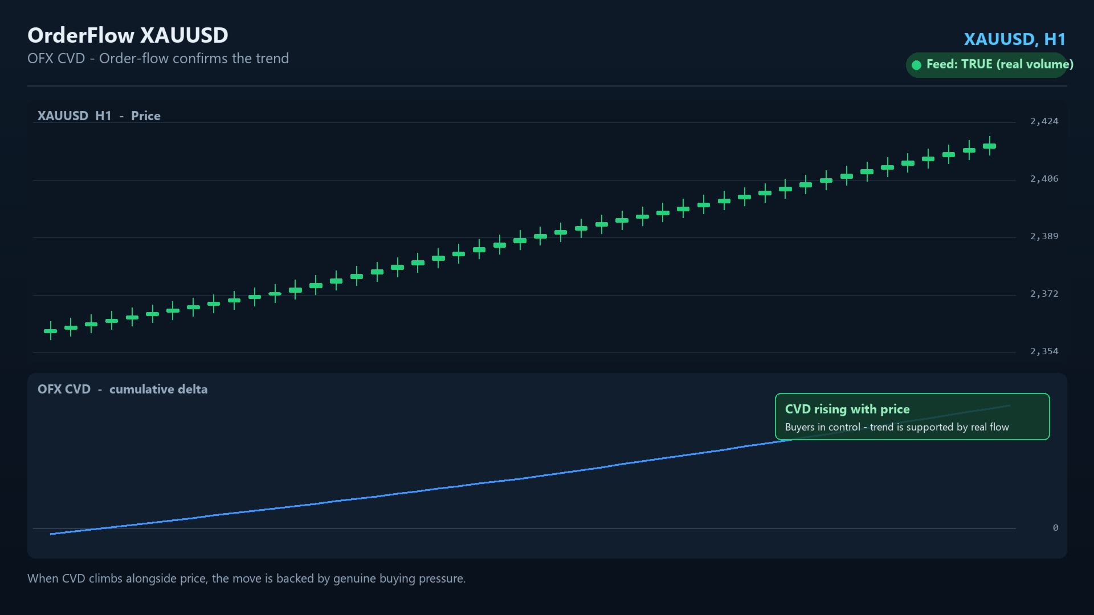
Task: Click the green feed status dot
Action: [x=916, y=65]
